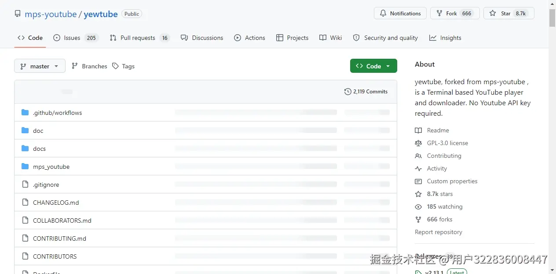556x274 pixels.
Task: Open the .gitignore file
Action: (x=46, y=185)
